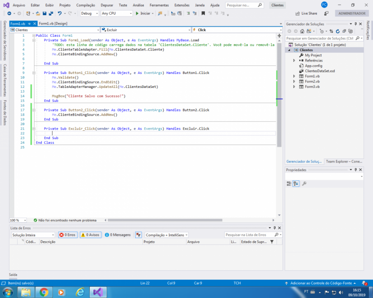Toggle auto-hide pin on Propriedades panel
373x298 pixels.
click(356, 170)
